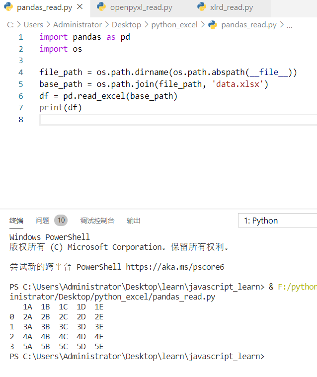Viewport: 317px width, 377px height.
Task: Click Python icon on openpyxl_read.py tab
Action: coord(101,7)
